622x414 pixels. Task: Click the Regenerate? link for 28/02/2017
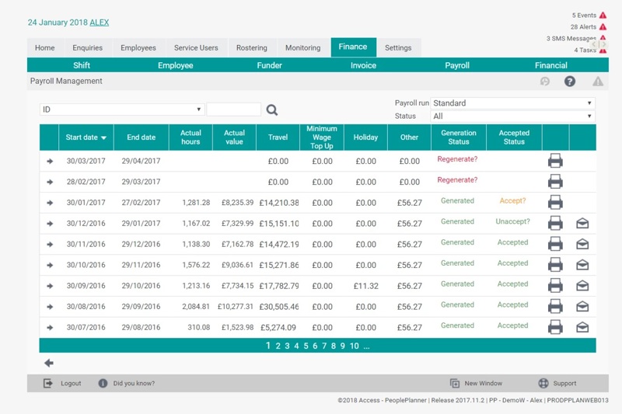click(x=457, y=180)
